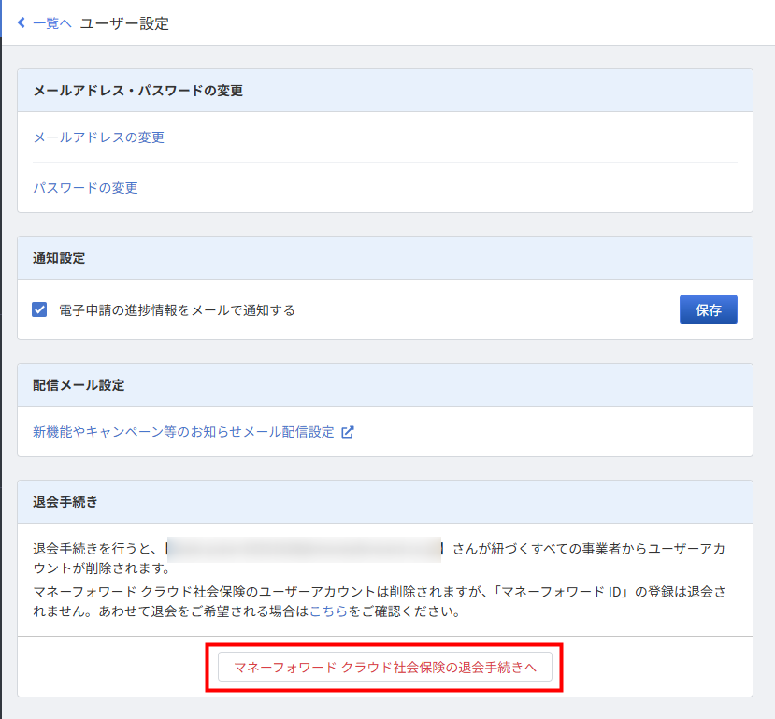Open the メールアドレスの変更 link
Screen dimensions: 775x719
click(x=98, y=137)
